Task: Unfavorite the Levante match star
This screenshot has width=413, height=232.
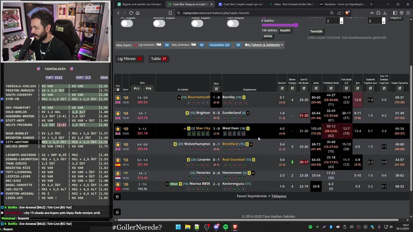Action: pos(118,160)
